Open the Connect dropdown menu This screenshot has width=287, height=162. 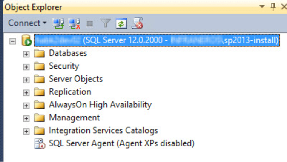tap(27, 23)
